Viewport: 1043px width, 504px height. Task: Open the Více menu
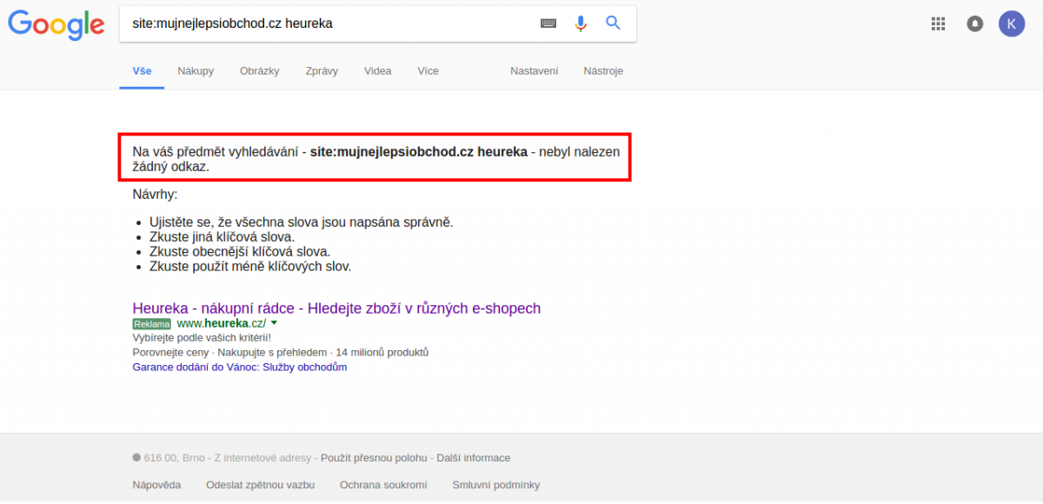428,71
